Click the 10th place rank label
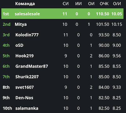 coord(7,108)
